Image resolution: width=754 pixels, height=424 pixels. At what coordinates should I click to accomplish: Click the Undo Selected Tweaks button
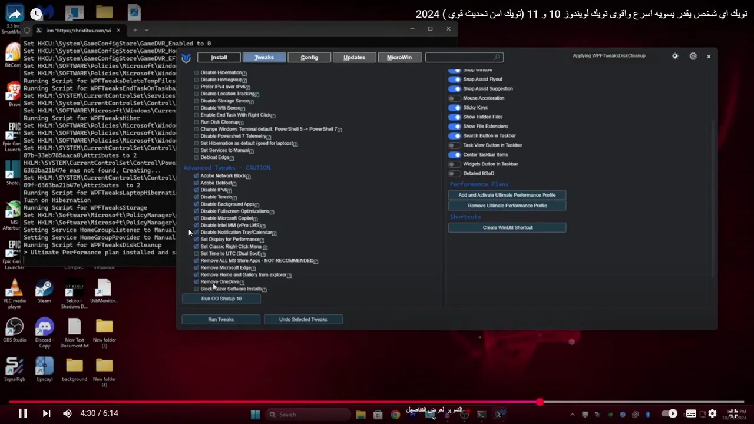pos(303,319)
